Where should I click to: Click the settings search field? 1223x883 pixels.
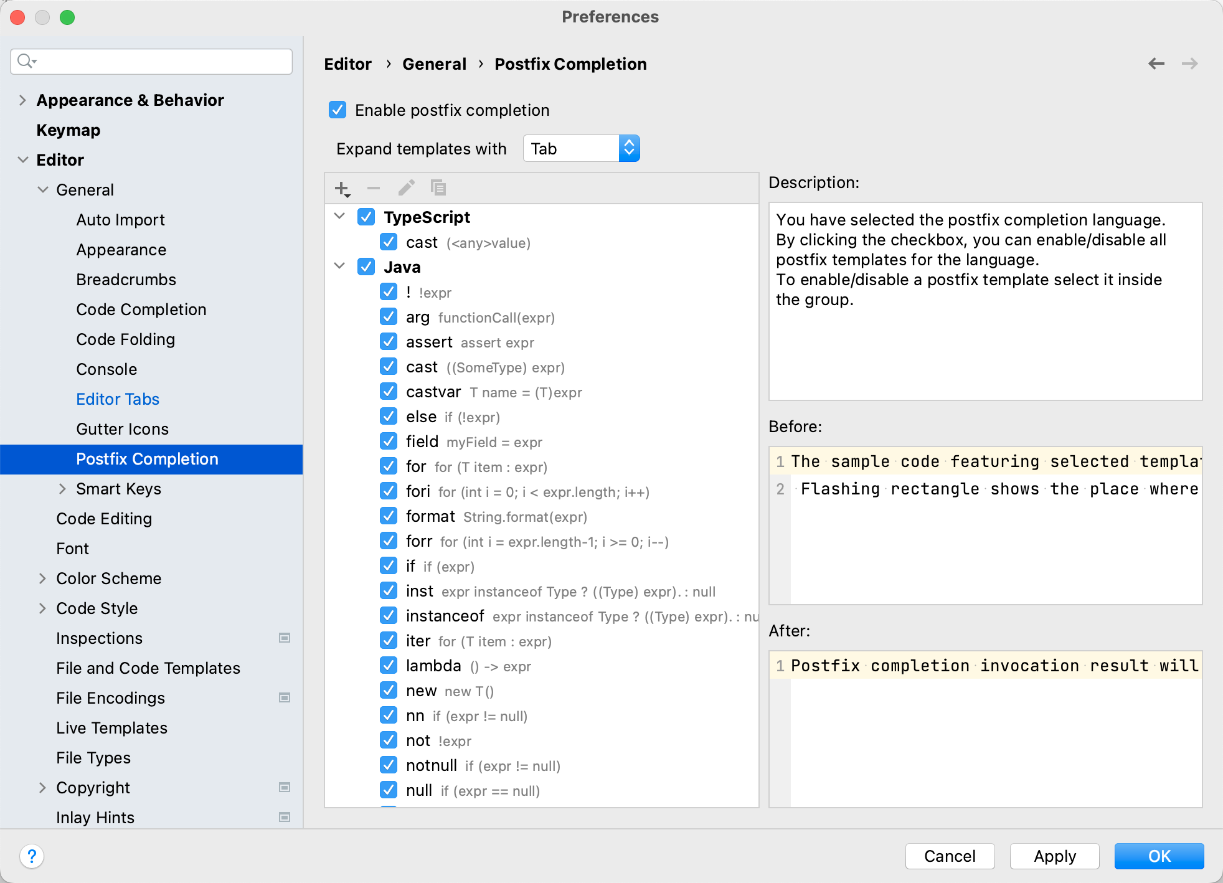tap(151, 61)
